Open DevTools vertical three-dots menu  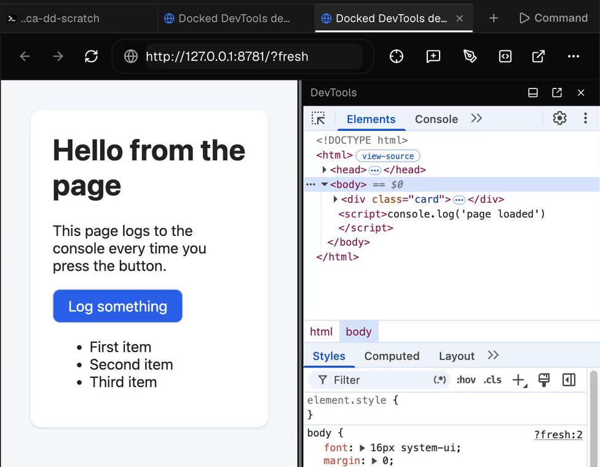pos(585,118)
